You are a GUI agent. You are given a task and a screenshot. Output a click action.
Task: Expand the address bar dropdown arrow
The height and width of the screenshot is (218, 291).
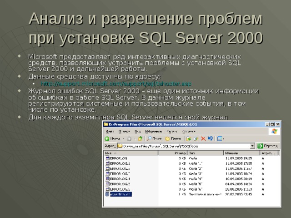coord(252,146)
